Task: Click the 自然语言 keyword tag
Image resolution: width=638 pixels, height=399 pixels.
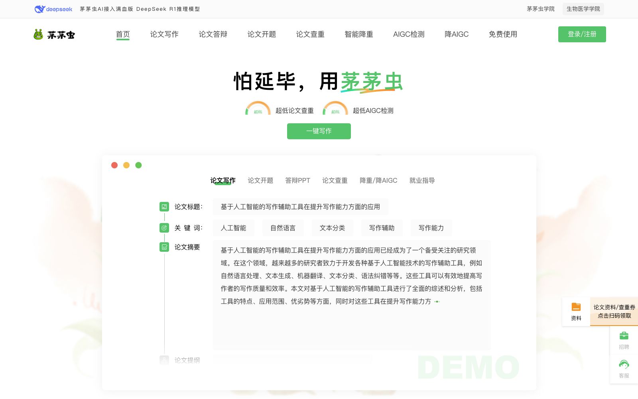Action: click(x=283, y=228)
